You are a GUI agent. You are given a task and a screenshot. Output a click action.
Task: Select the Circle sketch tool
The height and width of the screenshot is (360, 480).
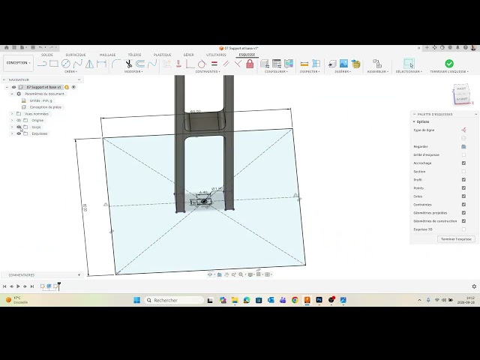(x=65, y=64)
